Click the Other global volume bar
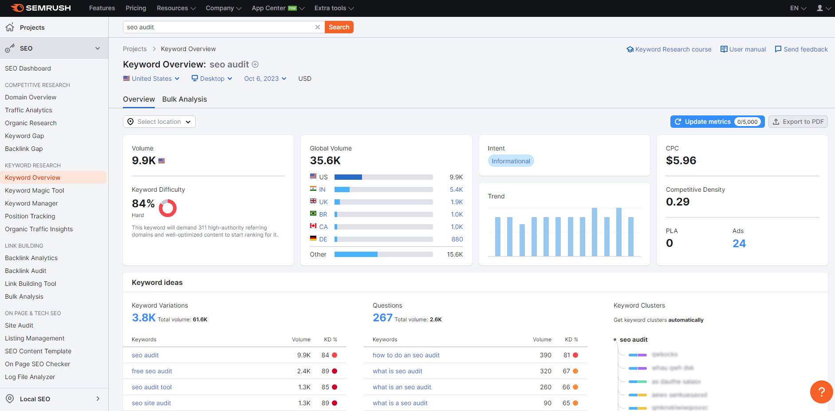835x411 pixels. tap(384, 254)
